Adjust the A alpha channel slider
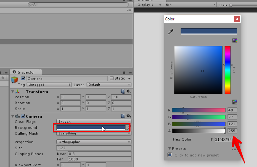The image size is (257, 167). tap(199, 131)
